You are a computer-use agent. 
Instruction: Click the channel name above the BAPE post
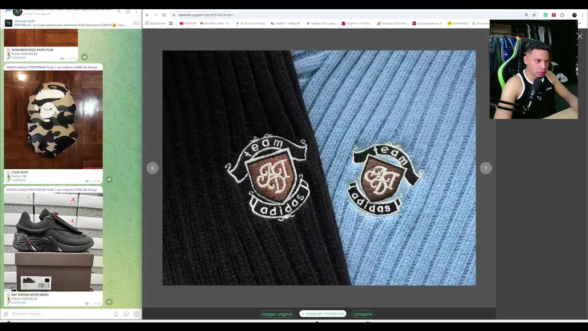(51, 67)
